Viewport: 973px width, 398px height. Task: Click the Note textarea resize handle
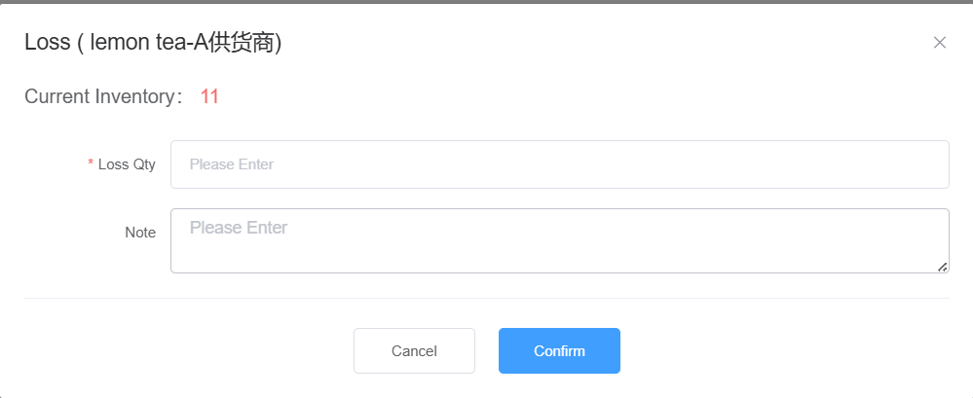point(942,267)
